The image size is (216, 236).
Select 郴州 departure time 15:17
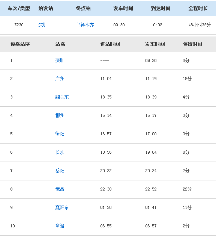pyautogui.click(x=151, y=115)
